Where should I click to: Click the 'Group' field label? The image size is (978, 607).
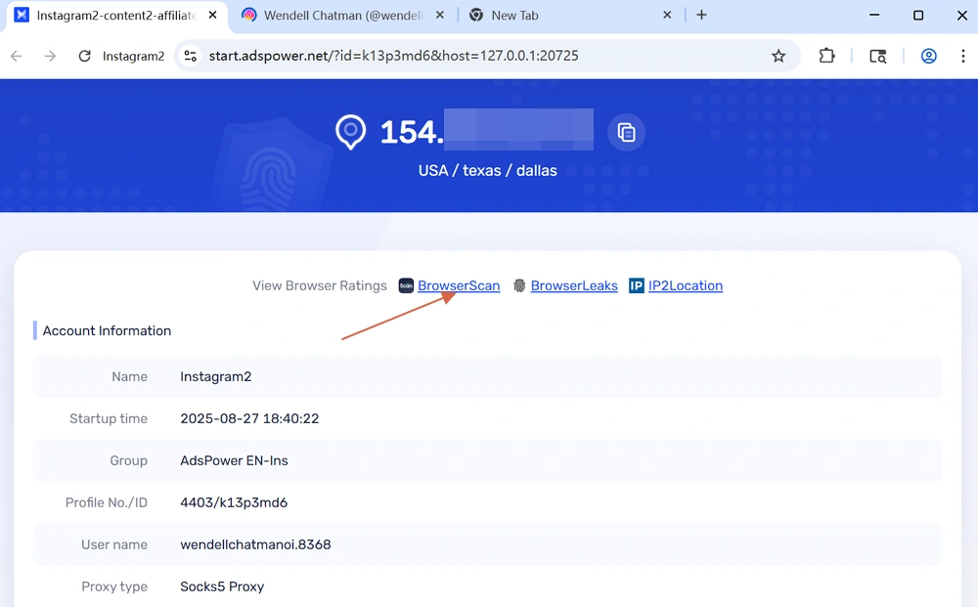point(128,460)
